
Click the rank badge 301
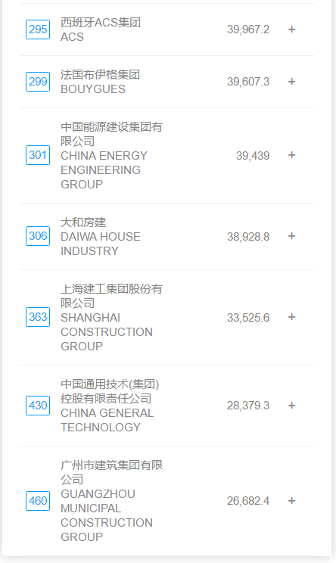tap(38, 155)
